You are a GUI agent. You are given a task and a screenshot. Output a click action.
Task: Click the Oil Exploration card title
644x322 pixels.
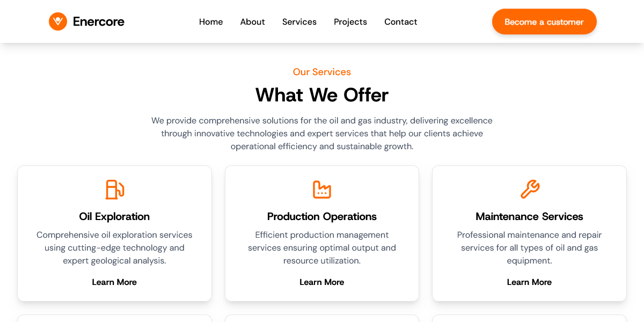pyautogui.click(x=114, y=216)
